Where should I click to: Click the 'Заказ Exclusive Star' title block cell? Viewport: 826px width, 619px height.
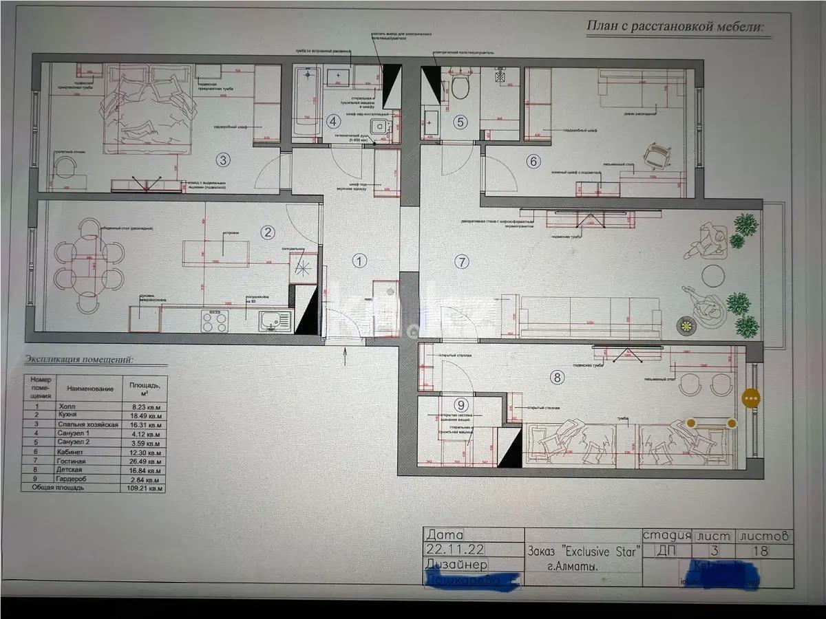click(583, 551)
